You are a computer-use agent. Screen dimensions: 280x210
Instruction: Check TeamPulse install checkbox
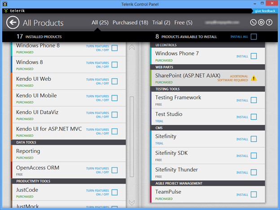pos(254,194)
